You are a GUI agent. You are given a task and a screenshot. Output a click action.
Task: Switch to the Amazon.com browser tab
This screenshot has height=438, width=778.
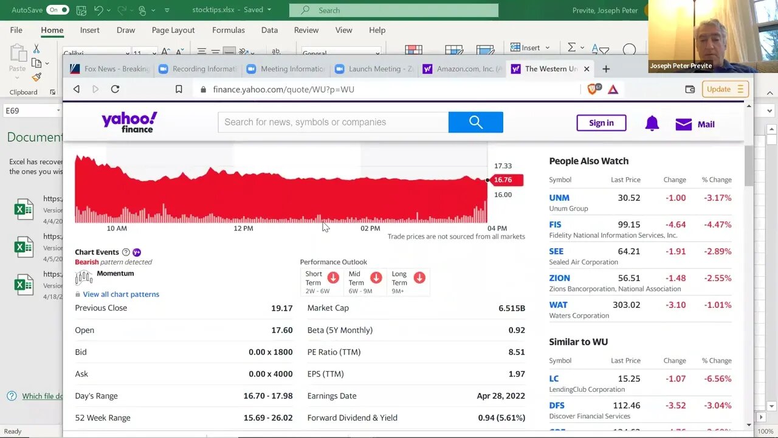coord(464,69)
